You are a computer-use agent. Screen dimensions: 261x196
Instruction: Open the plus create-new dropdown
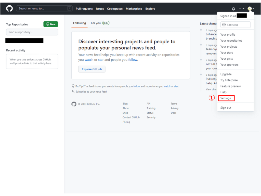coord(241,9)
